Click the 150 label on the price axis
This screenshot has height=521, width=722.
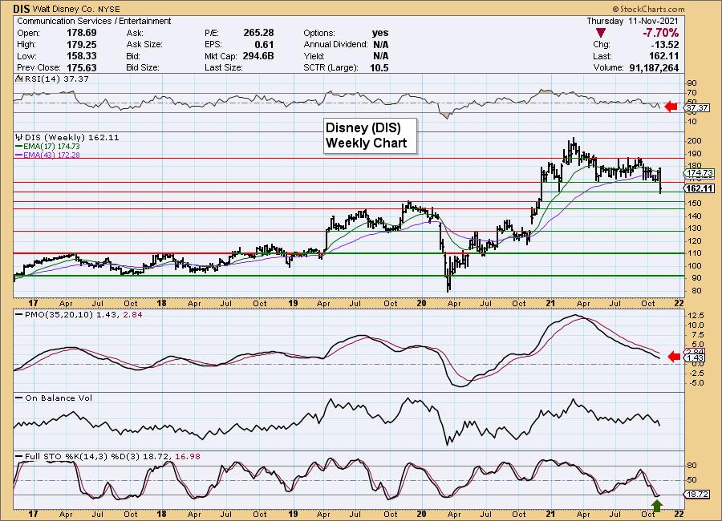pyautogui.click(x=695, y=203)
